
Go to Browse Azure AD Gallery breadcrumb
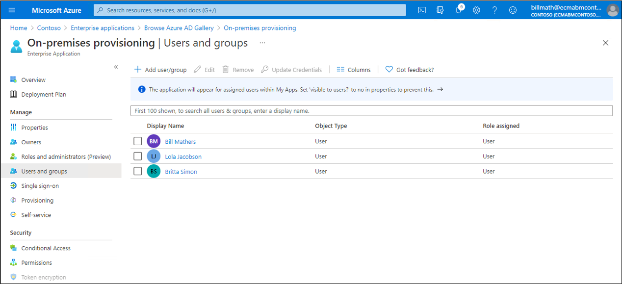(x=179, y=28)
